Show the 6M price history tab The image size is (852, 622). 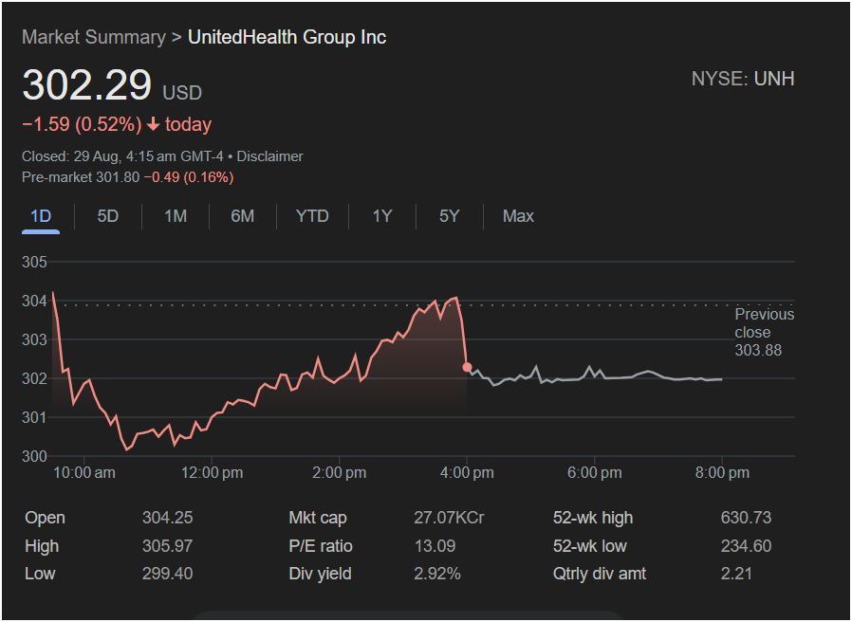tap(243, 216)
